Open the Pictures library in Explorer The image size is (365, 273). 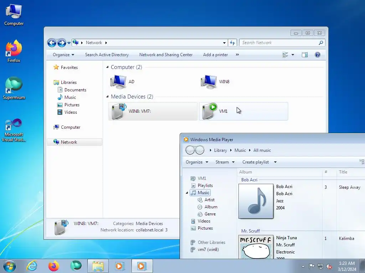72,105
